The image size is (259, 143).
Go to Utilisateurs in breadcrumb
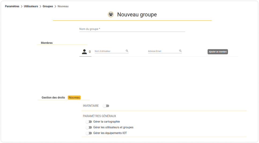(31, 6)
